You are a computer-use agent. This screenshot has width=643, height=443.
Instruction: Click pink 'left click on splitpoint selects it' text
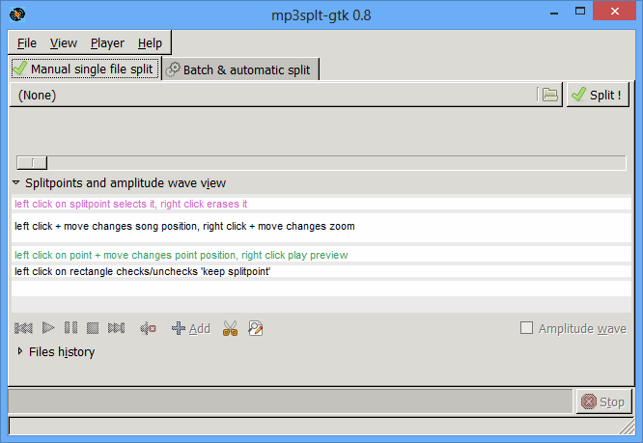click(x=130, y=204)
